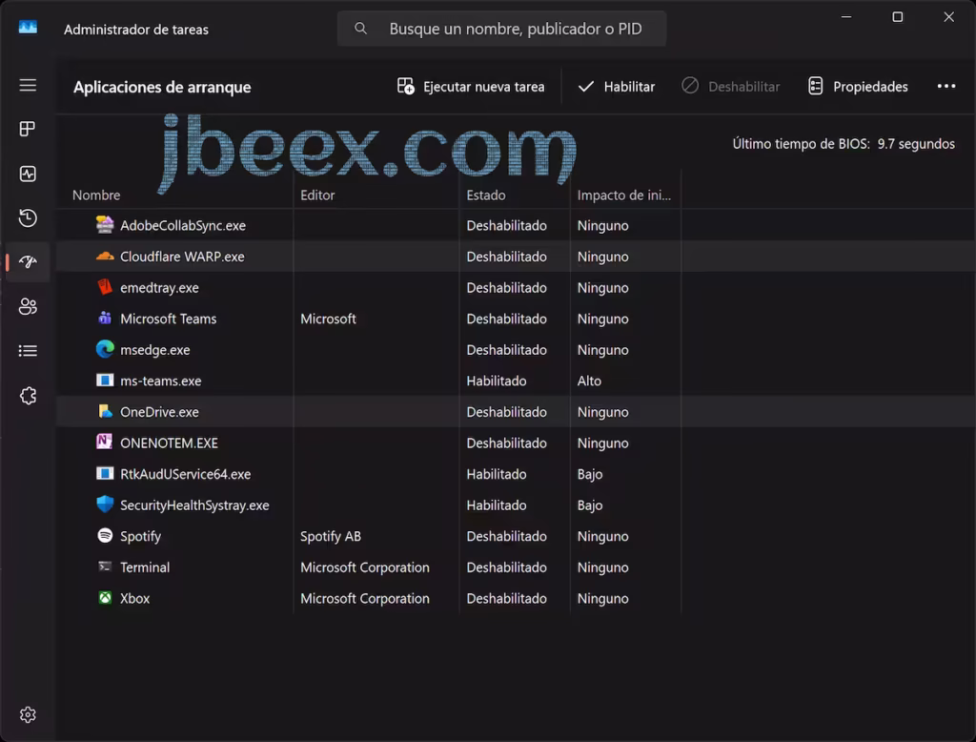Click the Cloudflare WARP cloud icon
Viewport: 976px width, 742px height.
(105, 256)
